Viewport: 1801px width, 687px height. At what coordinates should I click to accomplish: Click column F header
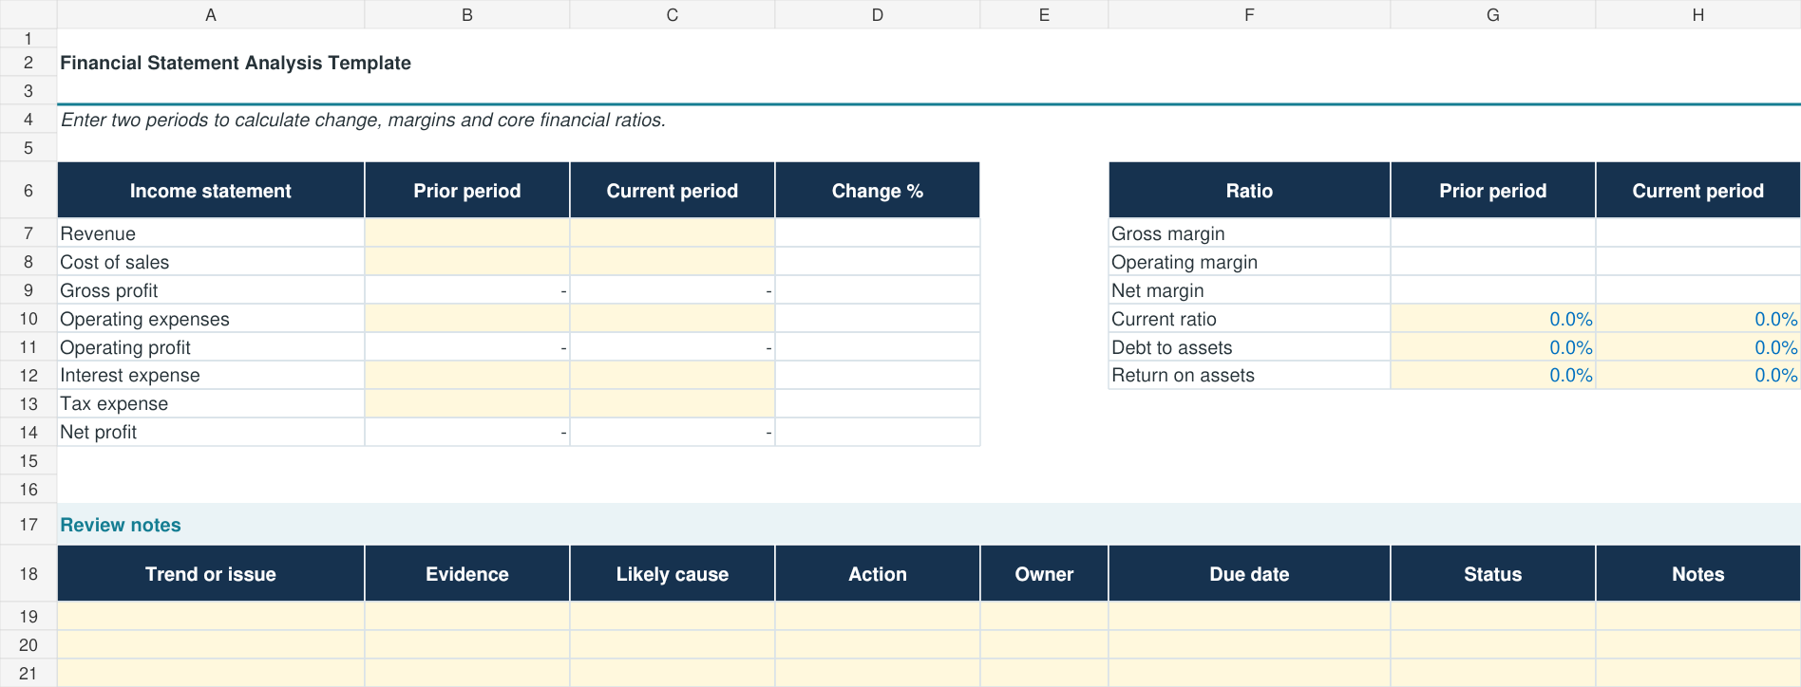coord(1249,14)
